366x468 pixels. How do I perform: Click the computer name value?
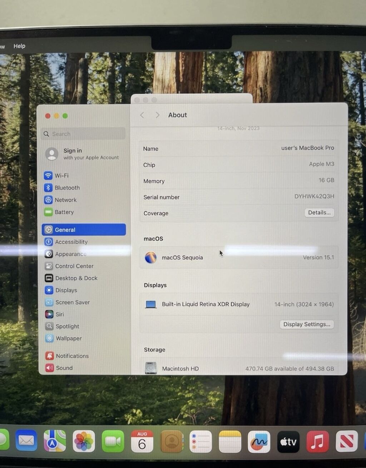(308, 148)
